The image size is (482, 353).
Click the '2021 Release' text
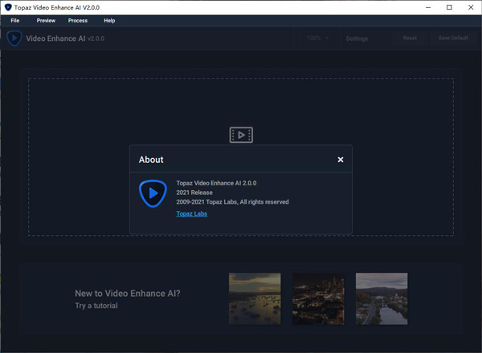pyautogui.click(x=194, y=193)
